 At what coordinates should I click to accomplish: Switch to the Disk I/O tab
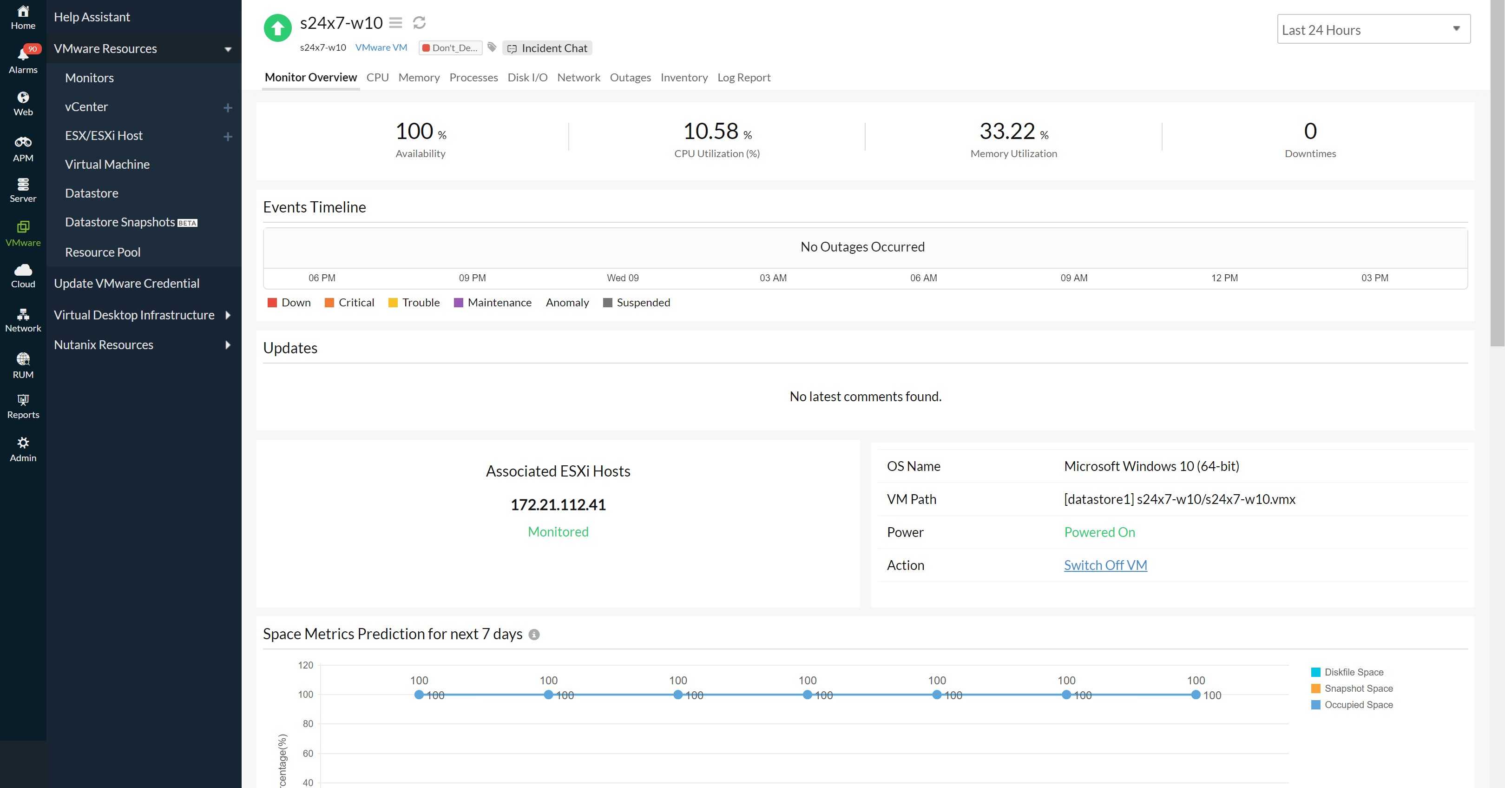click(527, 77)
